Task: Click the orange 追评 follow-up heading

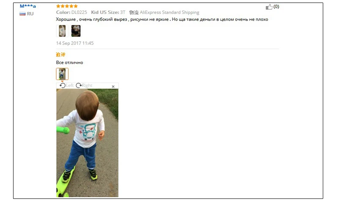Action: click(60, 55)
